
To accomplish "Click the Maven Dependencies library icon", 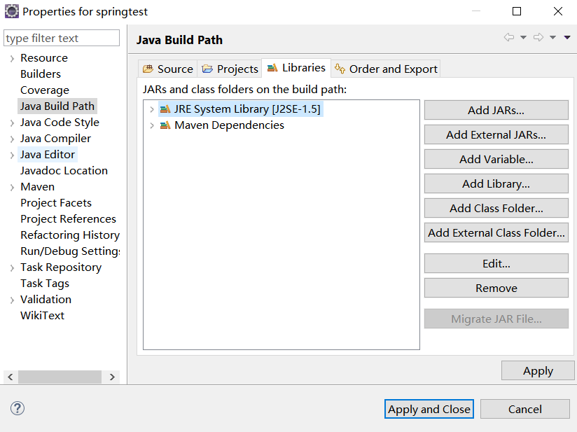I will 165,125.
